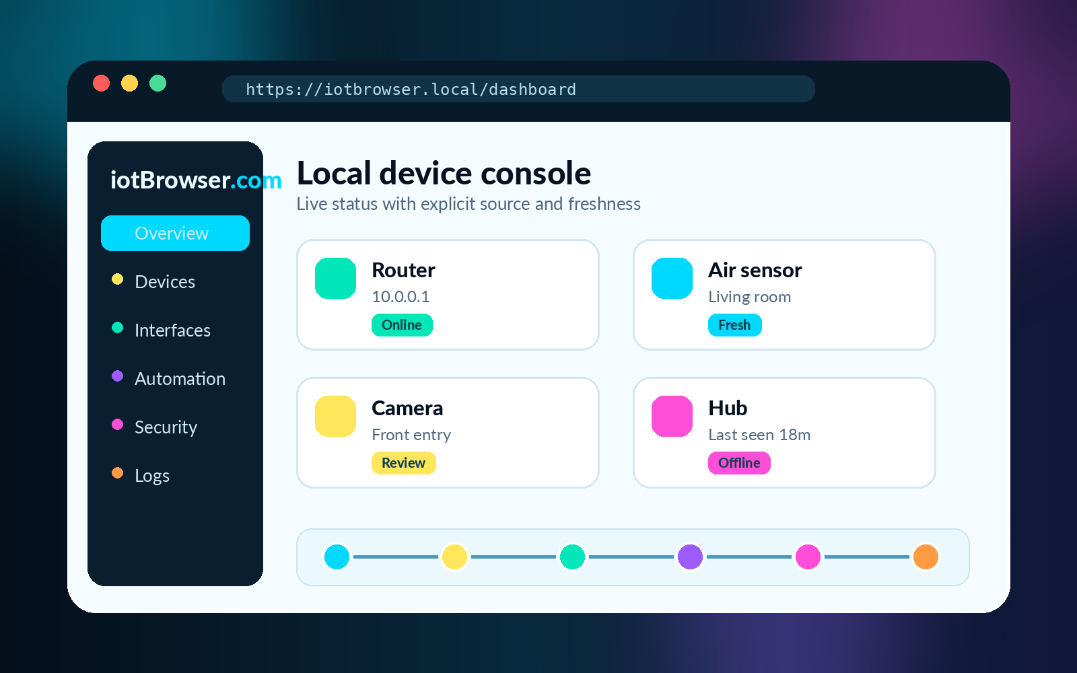Click the Review badge on Camera
Viewport: 1077px width, 673px height.
(x=403, y=463)
